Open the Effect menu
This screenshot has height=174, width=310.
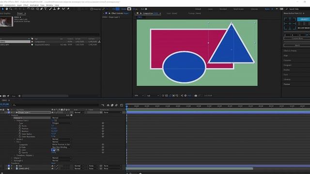(x=26, y=5)
